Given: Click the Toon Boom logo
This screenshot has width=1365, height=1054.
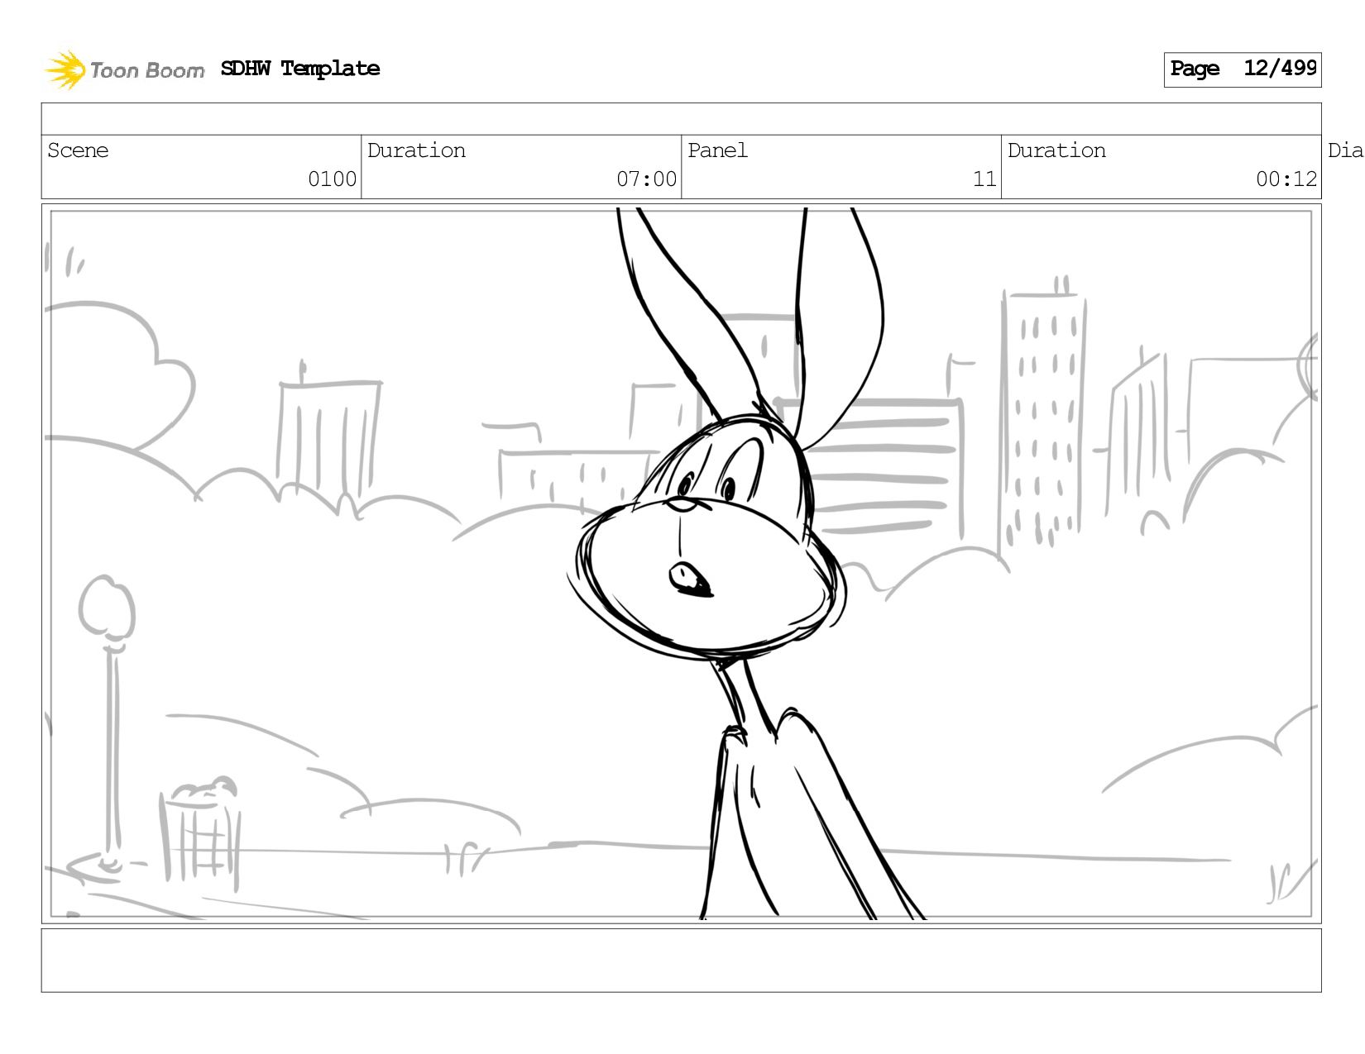Looking at the screenshot, I should pos(124,69).
